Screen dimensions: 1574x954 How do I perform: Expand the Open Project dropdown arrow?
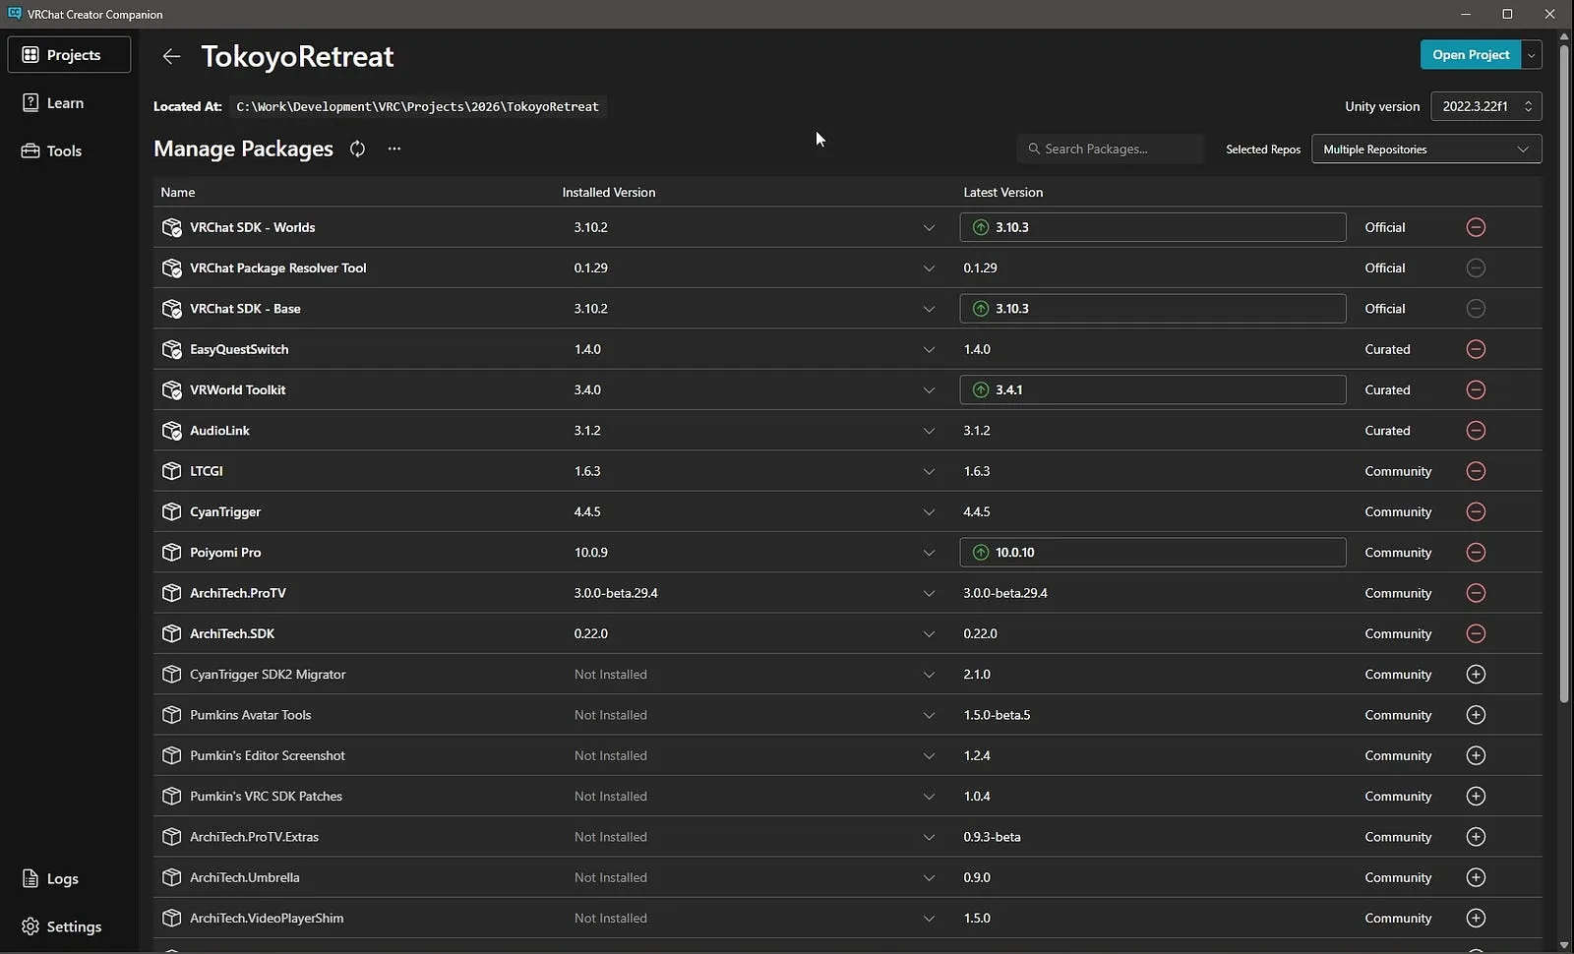(1531, 55)
